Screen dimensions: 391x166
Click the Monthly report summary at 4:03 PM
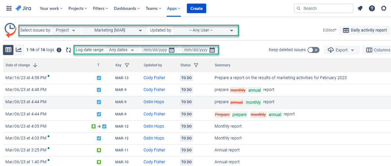point(228,138)
